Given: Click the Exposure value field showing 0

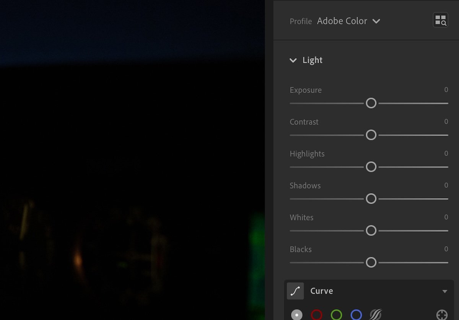Looking at the screenshot, I should pos(446,89).
